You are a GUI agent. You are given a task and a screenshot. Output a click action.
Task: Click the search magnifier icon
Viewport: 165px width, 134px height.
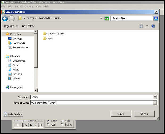point(156,19)
